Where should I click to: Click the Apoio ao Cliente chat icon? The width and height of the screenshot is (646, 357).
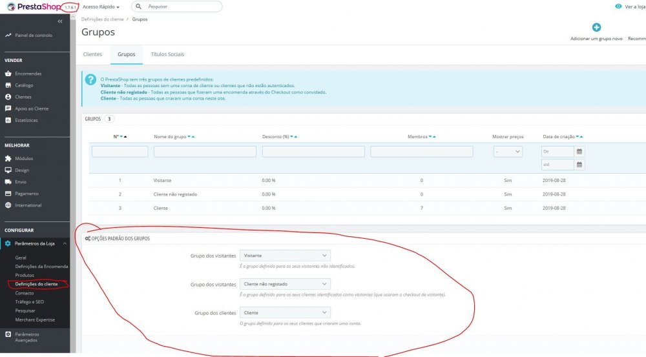tap(8, 108)
